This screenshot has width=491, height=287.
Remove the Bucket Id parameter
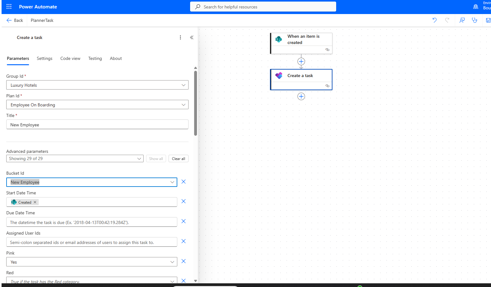pos(184,182)
